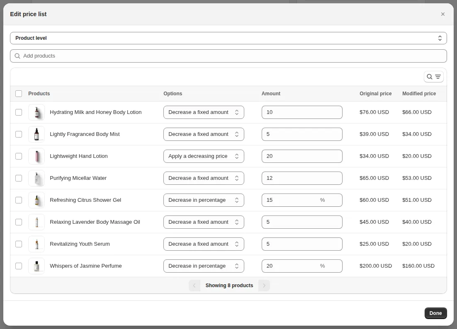Click modified price $53.00 USD
This screenshot has width=457, height=329.
(x=417, y=178)
